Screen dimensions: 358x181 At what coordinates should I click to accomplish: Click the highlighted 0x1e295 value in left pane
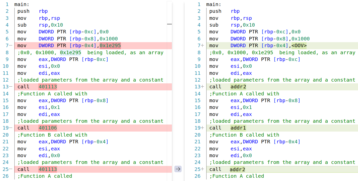[x=110, y=46]
